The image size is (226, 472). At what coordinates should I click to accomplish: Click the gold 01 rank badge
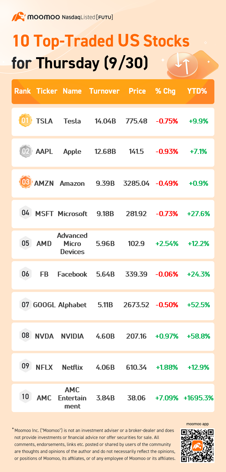pyautogui.click(x=25, y=120)
